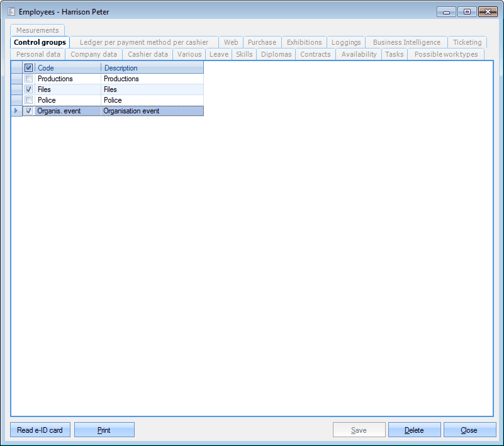Open the Possible worktypes tab
This screenshot has width=504, height=446.
(x=445, y=54)
